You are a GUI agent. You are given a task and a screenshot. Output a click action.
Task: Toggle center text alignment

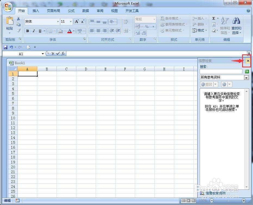tap(98, 30)
